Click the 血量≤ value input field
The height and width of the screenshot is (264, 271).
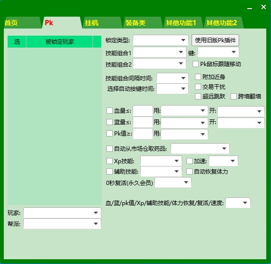click(x=143, y=111)
